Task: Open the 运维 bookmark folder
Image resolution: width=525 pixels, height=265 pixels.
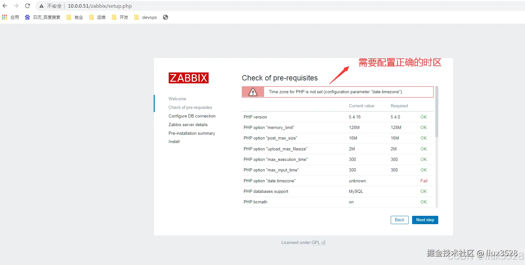Action: 97,17
